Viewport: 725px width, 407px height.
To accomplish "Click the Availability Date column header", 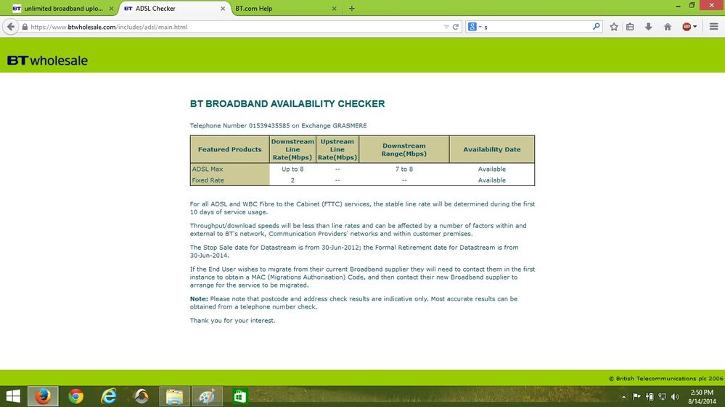I will [x=491, y=149].
